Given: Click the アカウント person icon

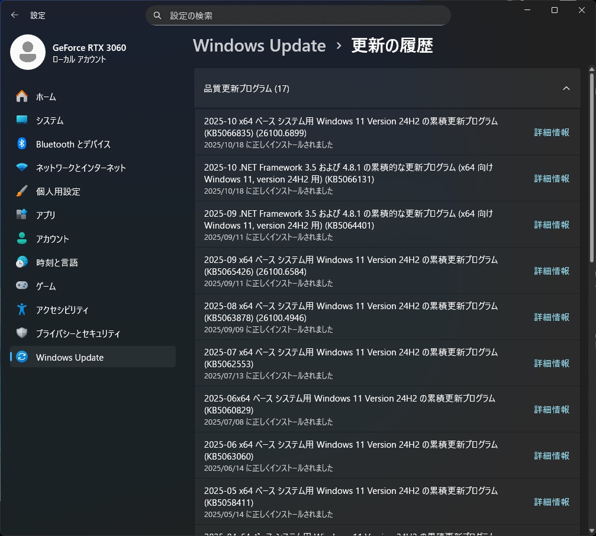Looking at the screenshot, I should pyautogui.click(x=22, y=238).
